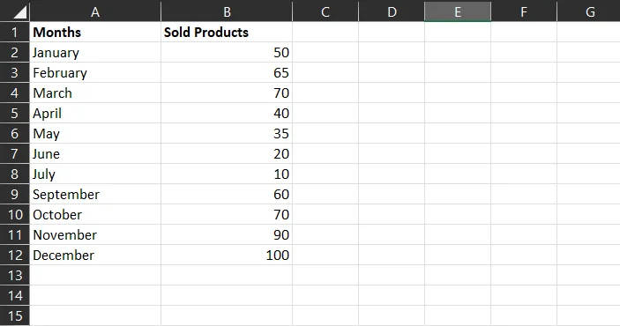Select empty cell E1
This screenshot has height=326, width=620.
pyautogui.click(x=458, y=32)
